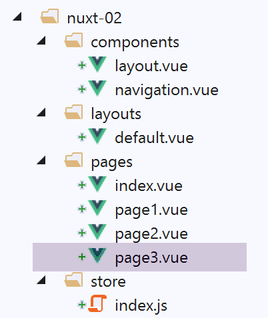
Task: Click the Vue icon next to default.vue
Action: [97, 136]
